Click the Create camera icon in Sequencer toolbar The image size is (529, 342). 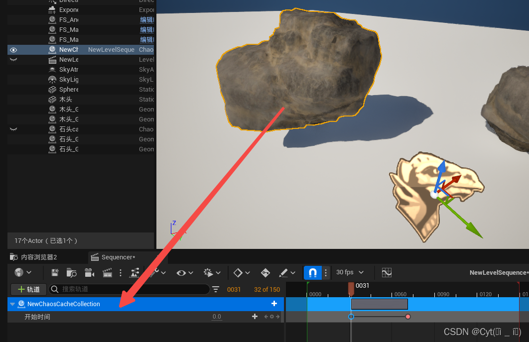pos(89,272)
